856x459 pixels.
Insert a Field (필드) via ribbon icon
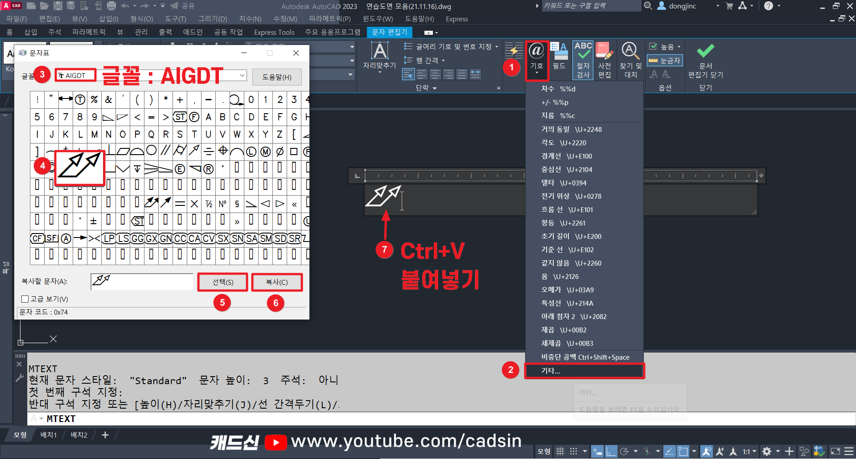point(559,56)
